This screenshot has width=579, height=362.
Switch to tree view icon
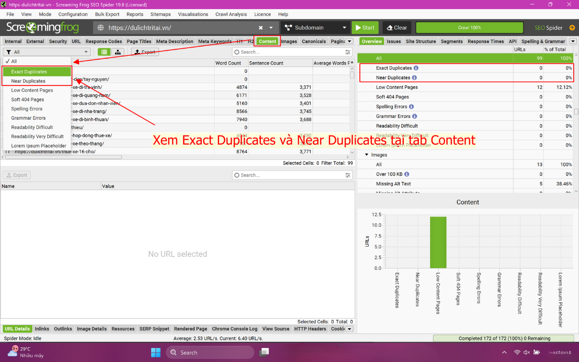tap(118, 52)
